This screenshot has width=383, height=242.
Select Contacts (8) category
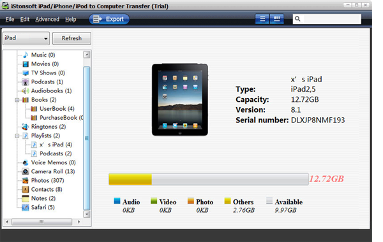[x=47, y=189]
